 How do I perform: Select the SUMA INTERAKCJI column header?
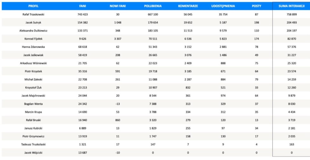(x=292, y=6)
